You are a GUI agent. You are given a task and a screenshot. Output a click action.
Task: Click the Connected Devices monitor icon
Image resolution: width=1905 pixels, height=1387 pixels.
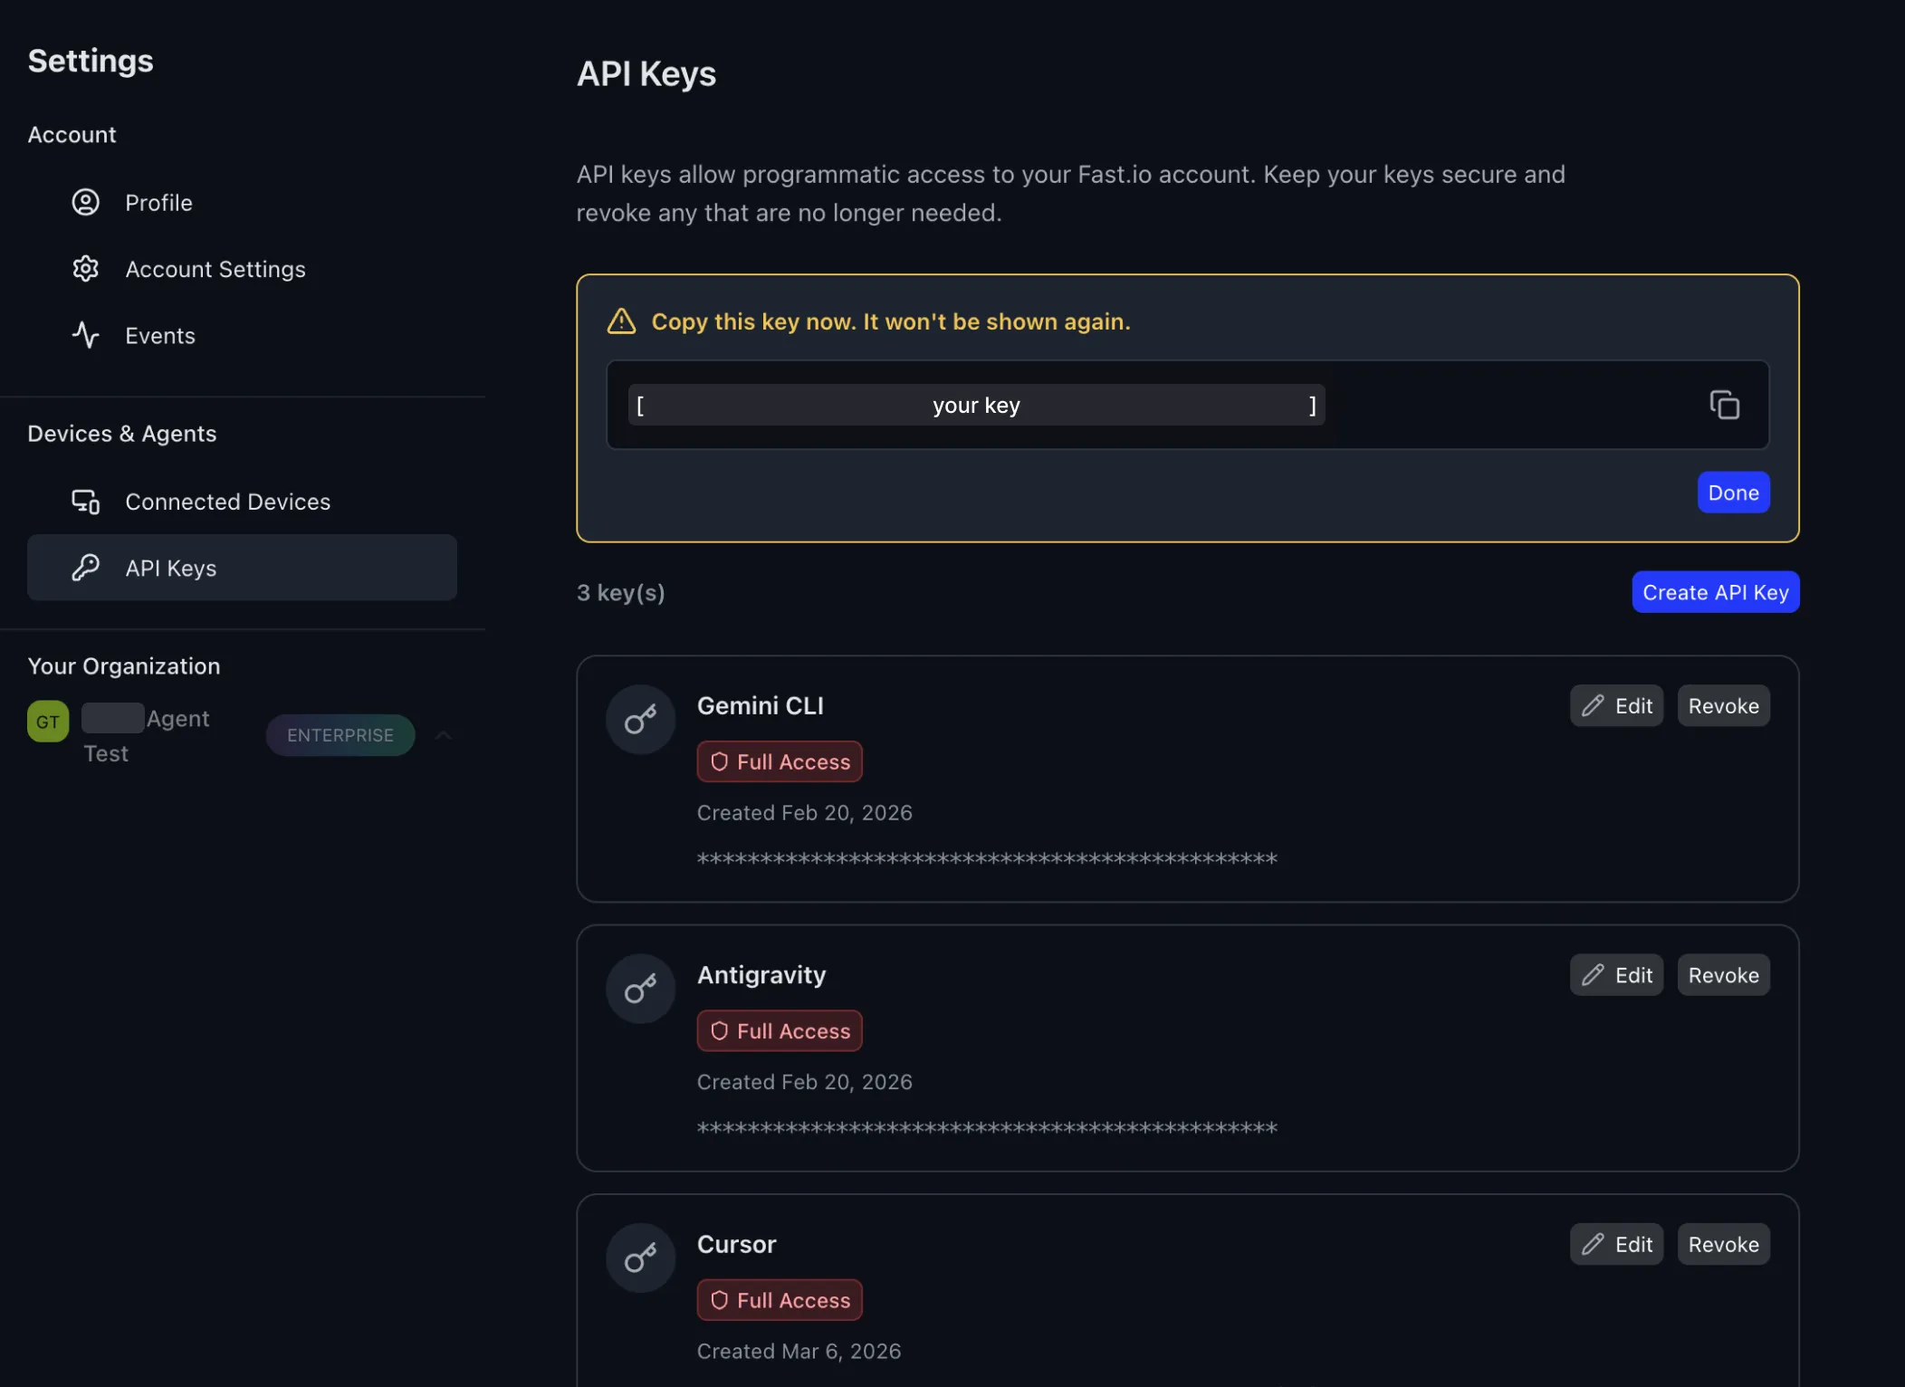pos(84,501)
